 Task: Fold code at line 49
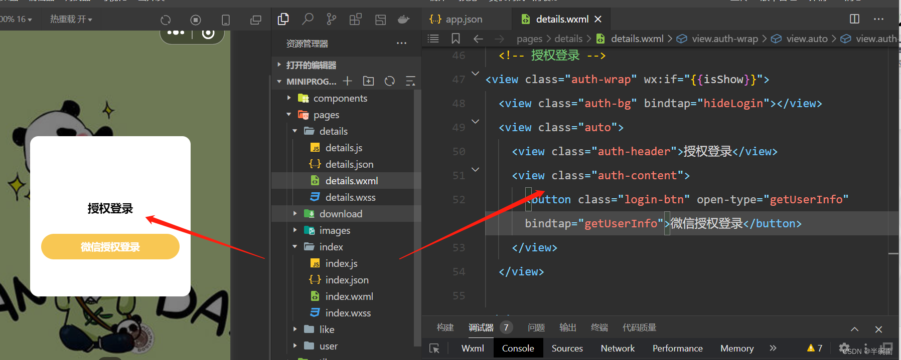[475, 122]
